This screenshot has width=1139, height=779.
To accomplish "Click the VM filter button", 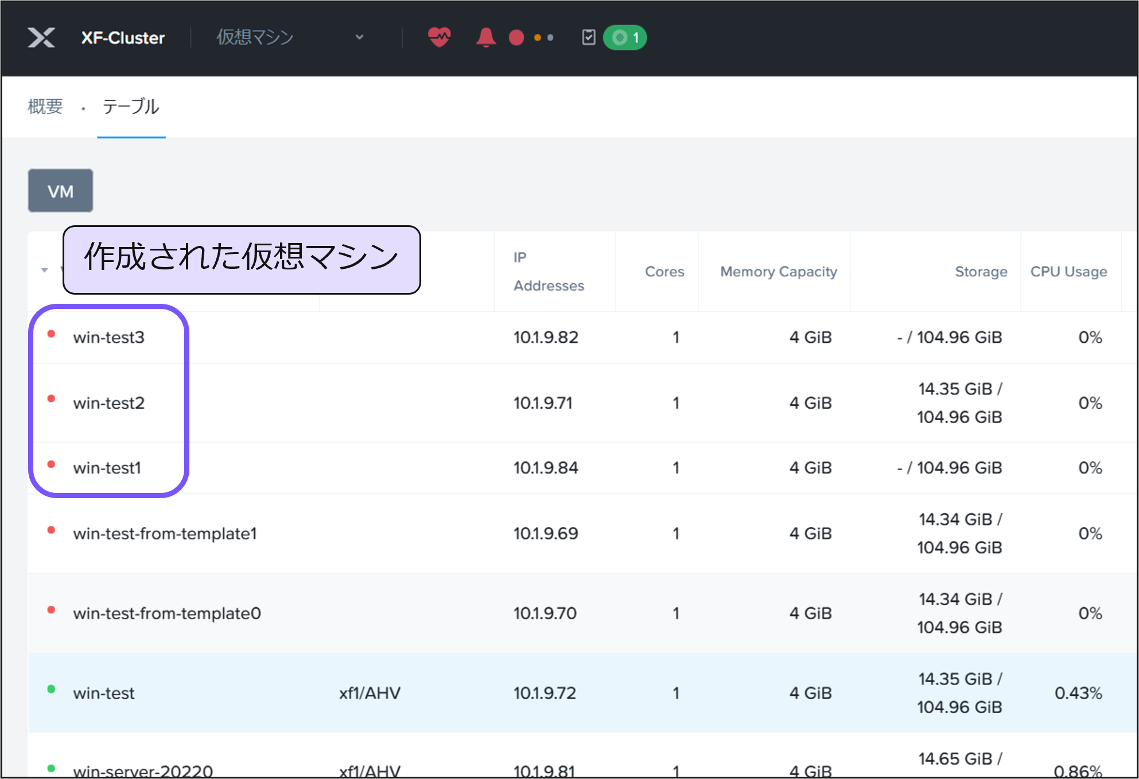I will 60,191.
